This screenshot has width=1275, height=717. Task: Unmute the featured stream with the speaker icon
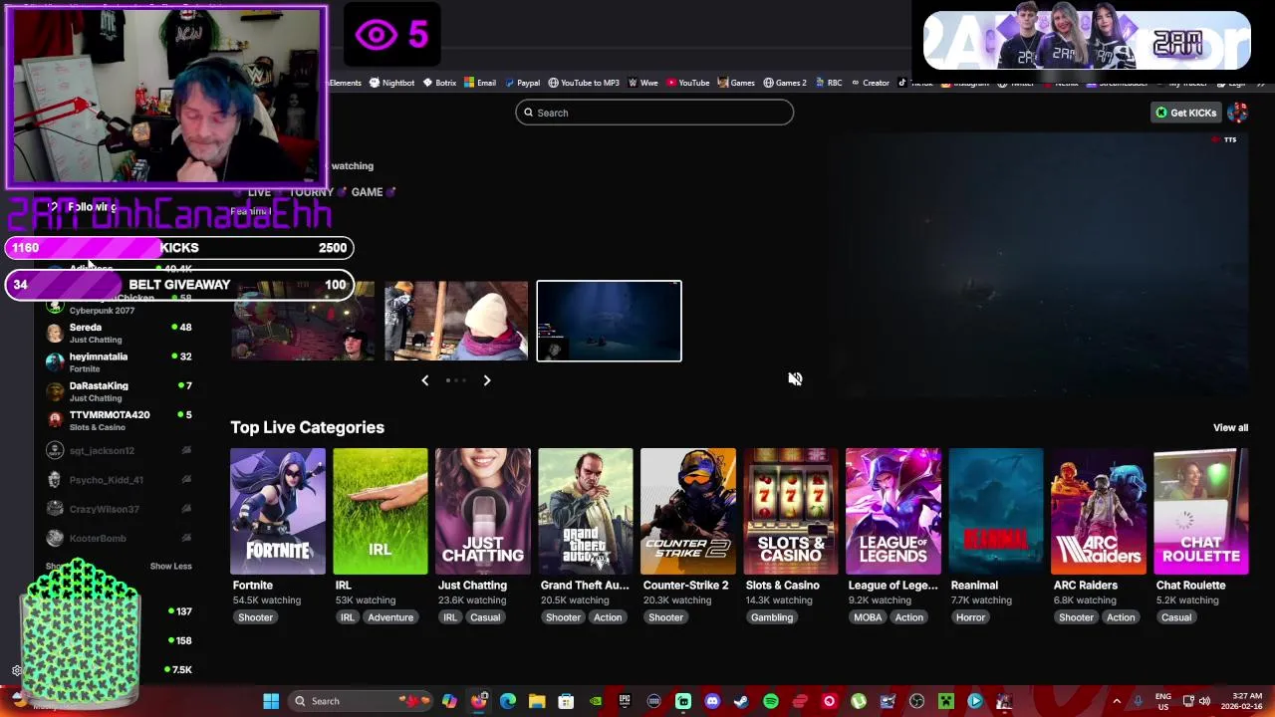coord(795,378)
